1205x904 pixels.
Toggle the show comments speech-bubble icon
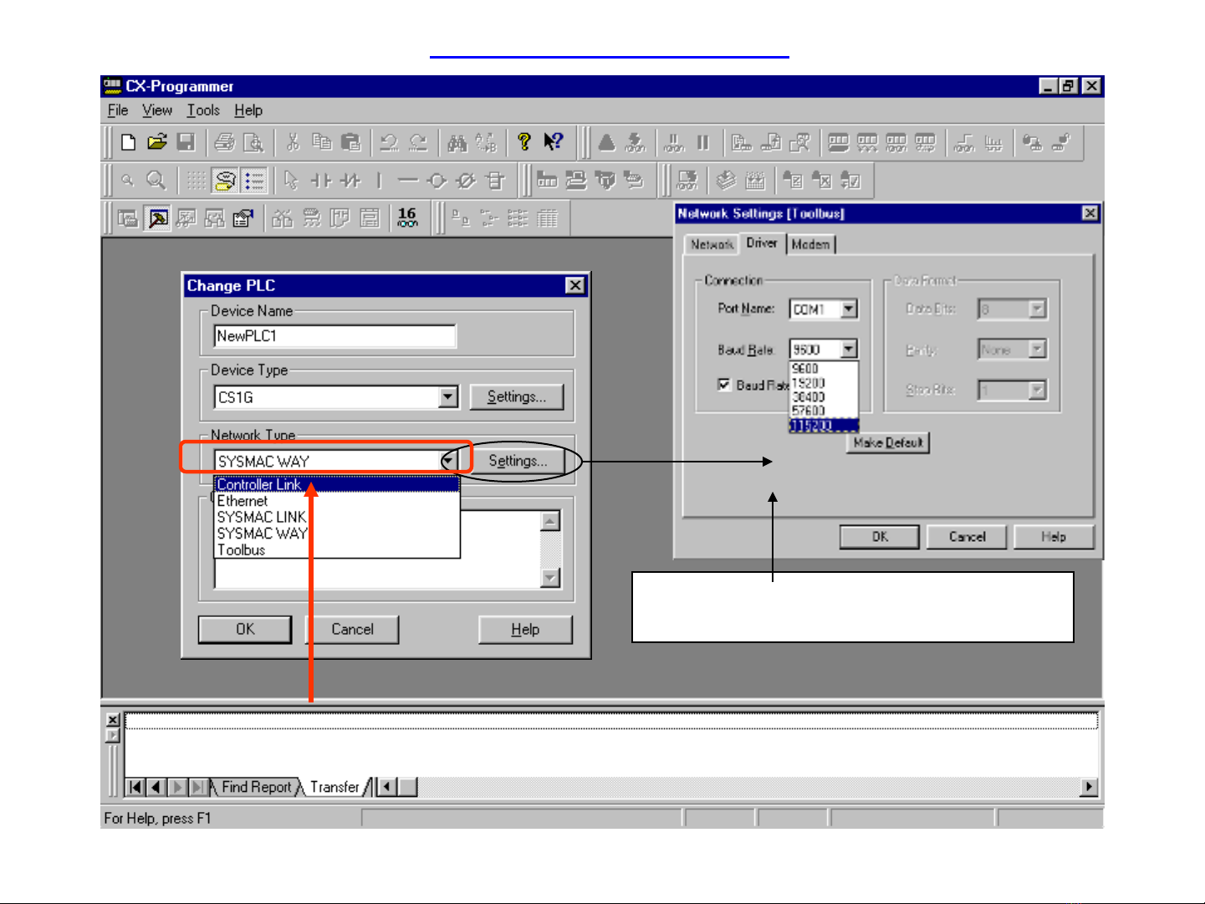point(225,180)
